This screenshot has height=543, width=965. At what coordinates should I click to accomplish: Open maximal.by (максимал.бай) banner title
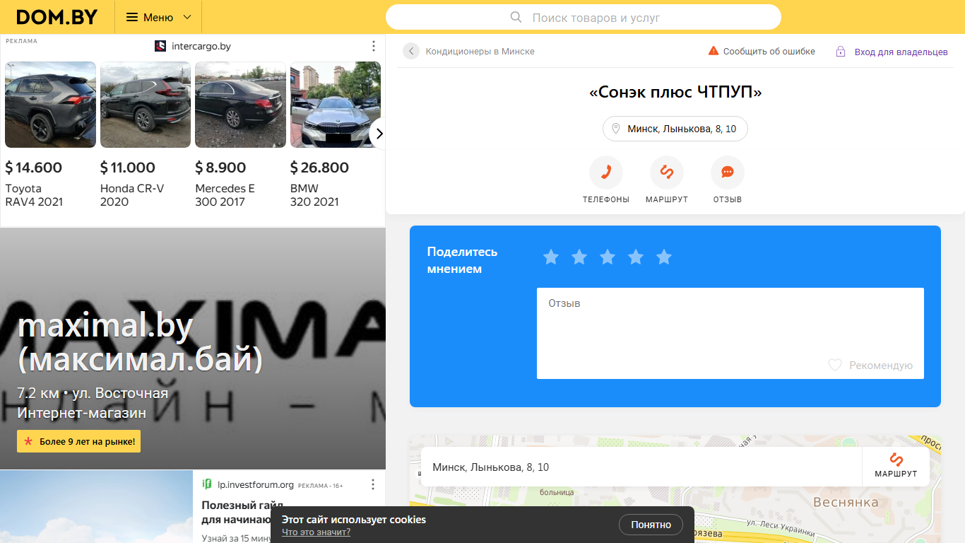pyautogui.click(x=140, y=343)
